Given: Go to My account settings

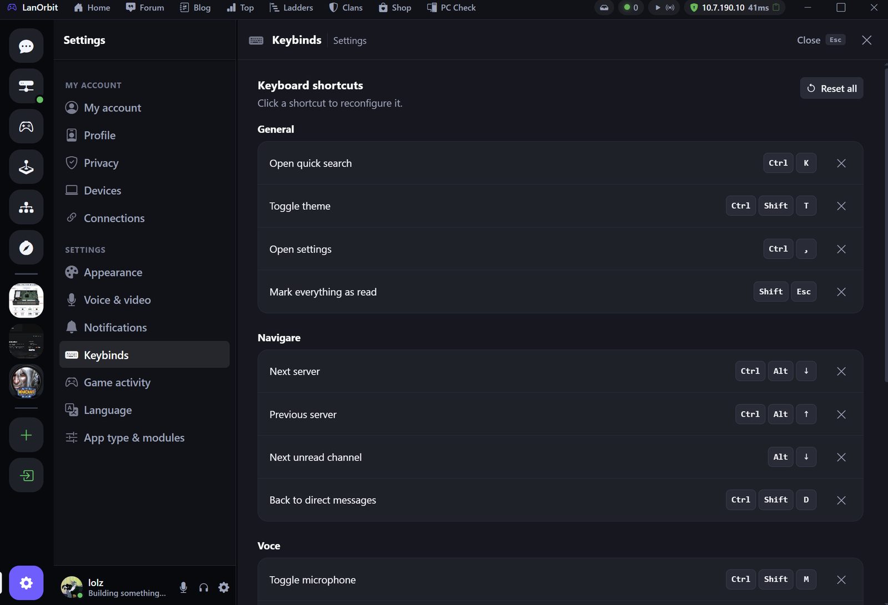Looking at the screenshot, I should [x=144, y=108].
